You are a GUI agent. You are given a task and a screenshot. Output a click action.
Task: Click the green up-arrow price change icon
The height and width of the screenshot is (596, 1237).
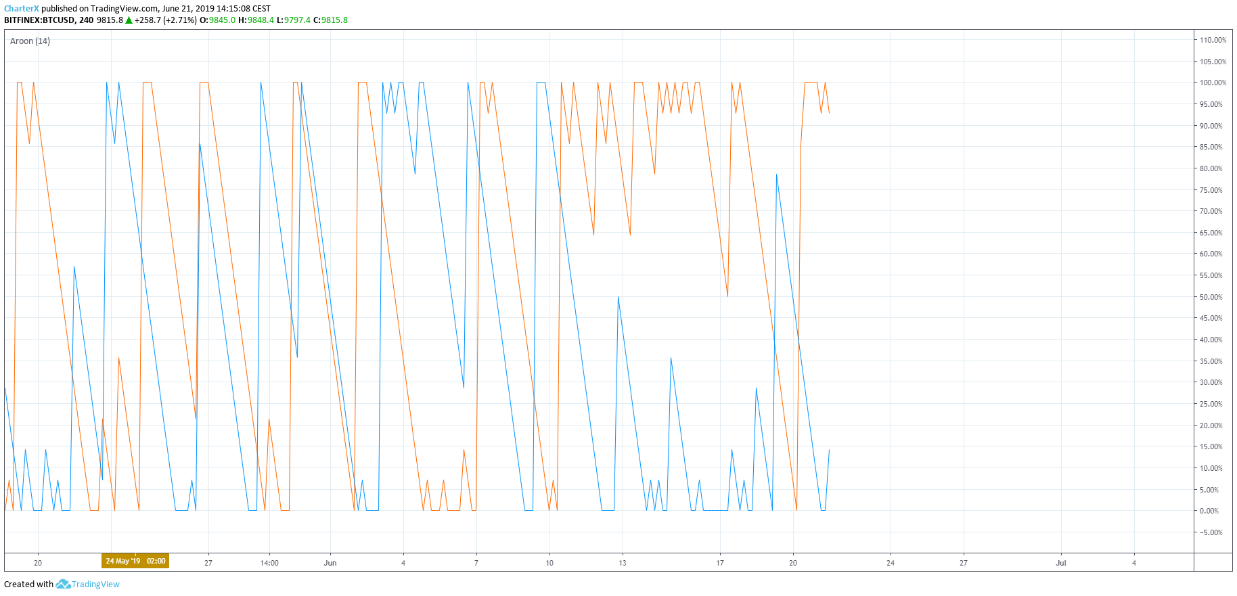click(x=129, y=20)
